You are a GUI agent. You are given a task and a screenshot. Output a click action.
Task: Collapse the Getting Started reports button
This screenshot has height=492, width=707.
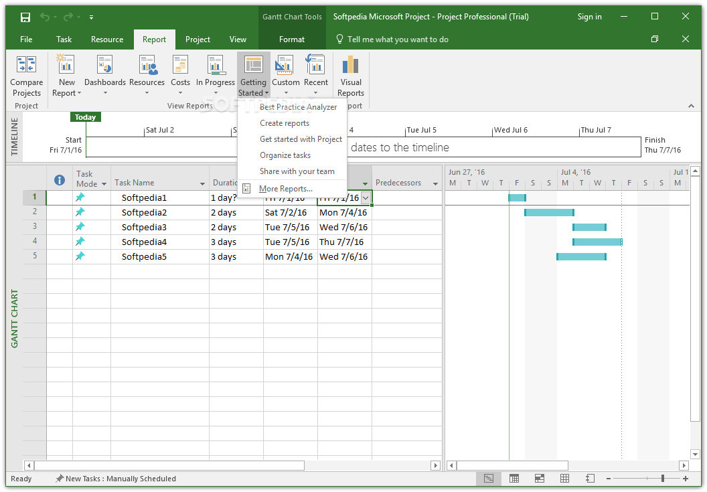(x=253, y=76)
